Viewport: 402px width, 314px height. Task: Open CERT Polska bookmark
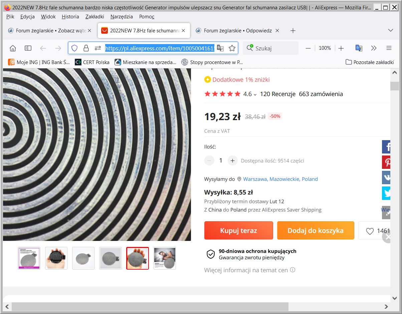click(x=92, y=62)
